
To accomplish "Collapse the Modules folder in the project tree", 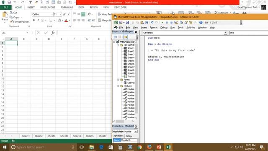I will click(x=118, y=86).
